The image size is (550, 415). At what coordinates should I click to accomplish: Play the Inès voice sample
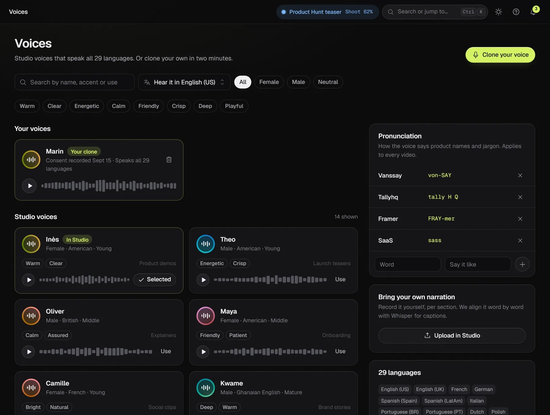click(28, 280)
